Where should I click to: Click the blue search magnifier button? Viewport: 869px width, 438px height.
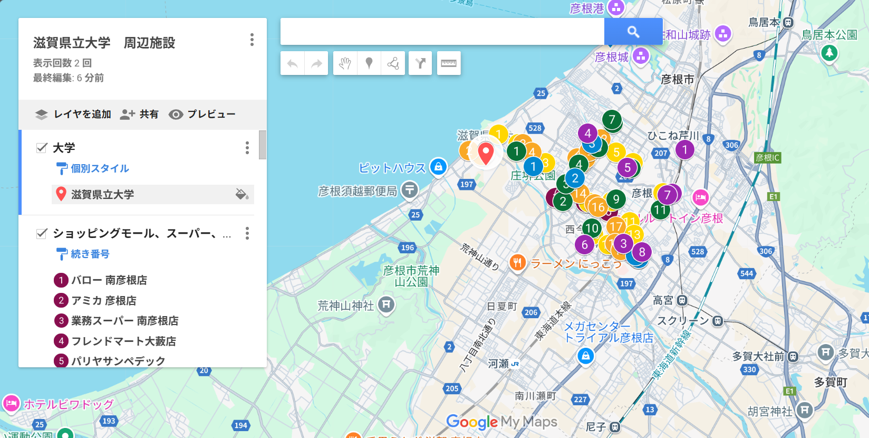pos(633,32)
